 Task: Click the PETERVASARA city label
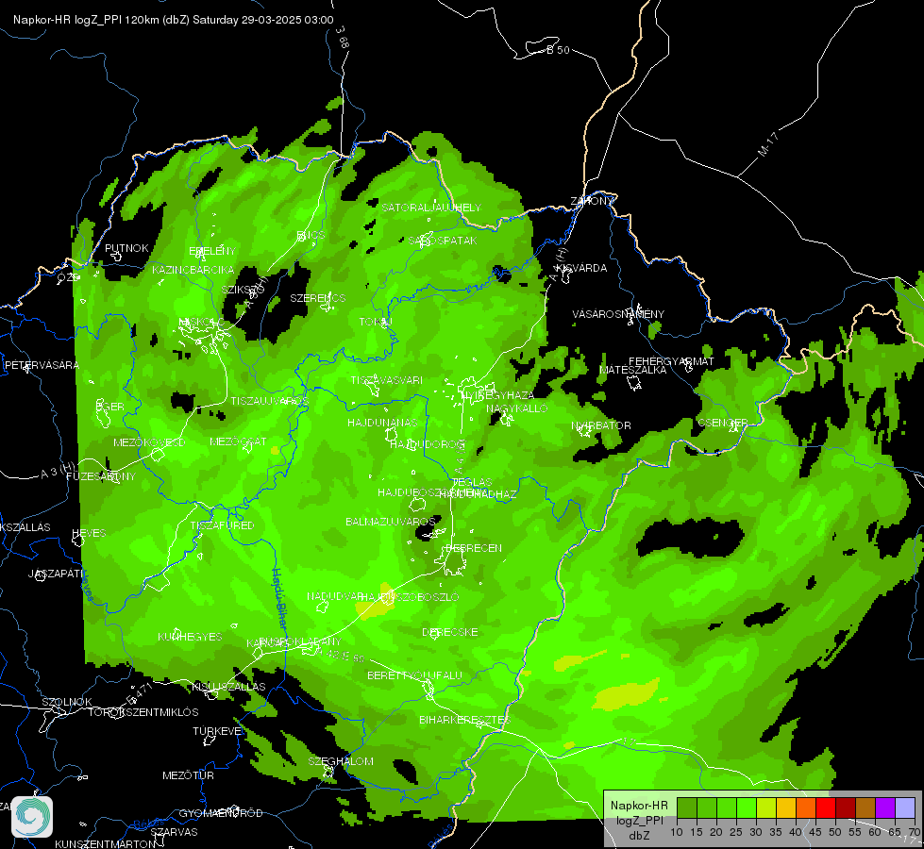[x=42, y=365]
